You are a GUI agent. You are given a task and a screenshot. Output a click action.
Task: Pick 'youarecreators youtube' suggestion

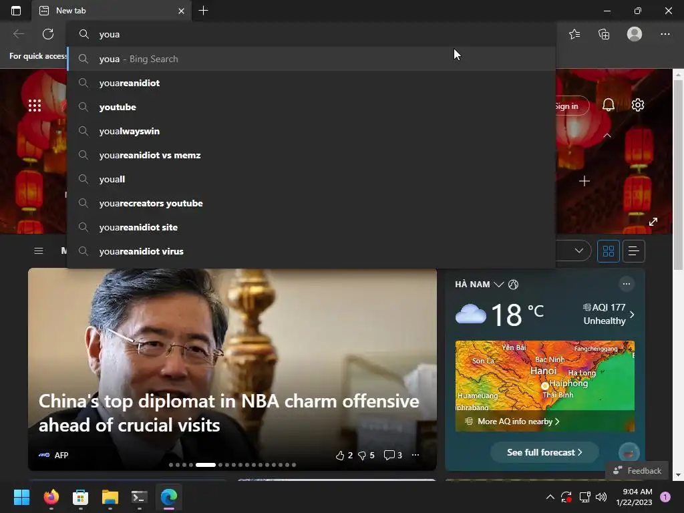[x=311, y=203]
